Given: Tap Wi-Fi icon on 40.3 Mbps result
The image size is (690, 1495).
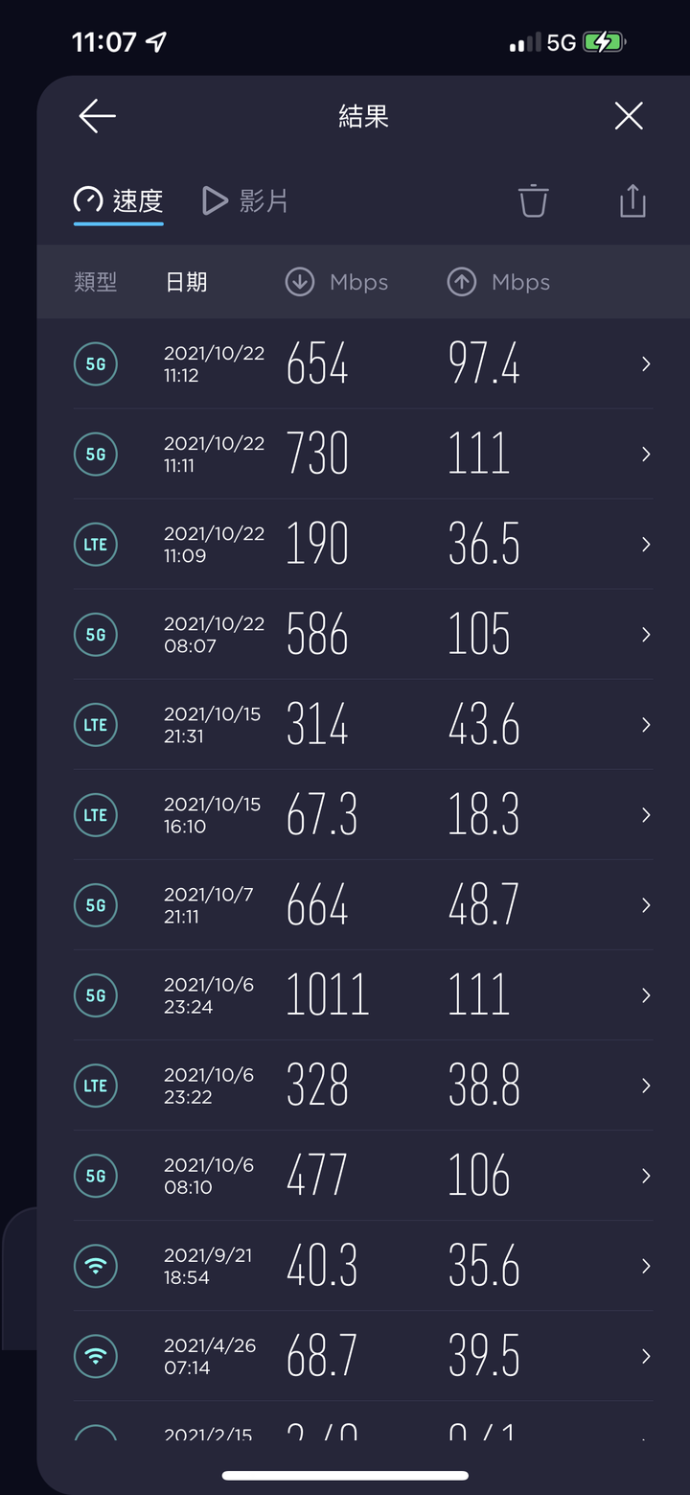Looking at the screenshot, I should (x=96, y=1266).
